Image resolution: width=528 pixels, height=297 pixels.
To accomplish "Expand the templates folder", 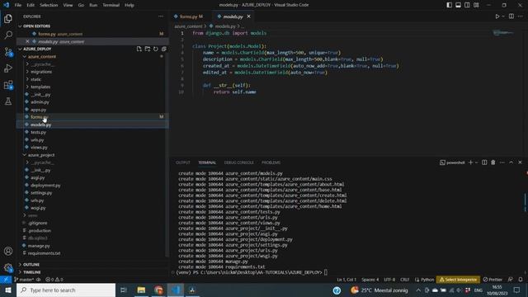I will pyautogui.click(x=40, y=87).
